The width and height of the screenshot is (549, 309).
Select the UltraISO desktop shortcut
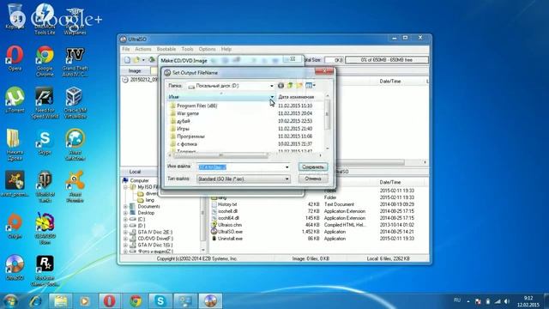point(15,268)
